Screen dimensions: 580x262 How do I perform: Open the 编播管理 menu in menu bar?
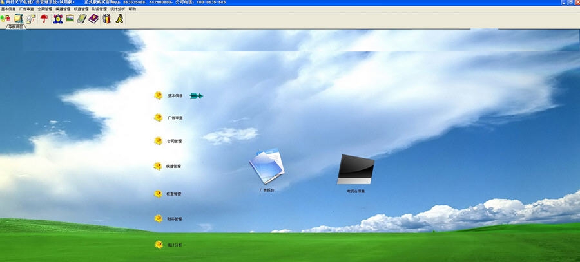(x=63, y=9)
